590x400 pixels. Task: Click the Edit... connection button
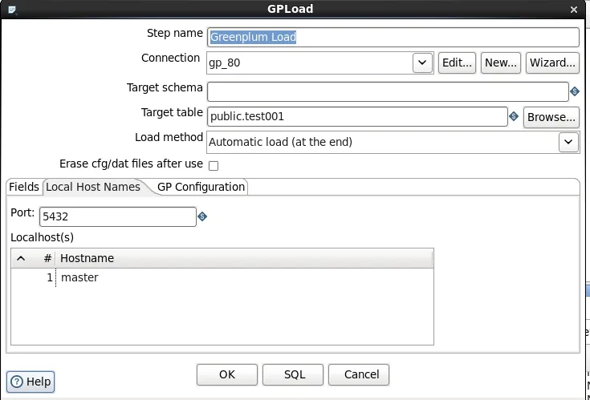[x=457, y=63]
